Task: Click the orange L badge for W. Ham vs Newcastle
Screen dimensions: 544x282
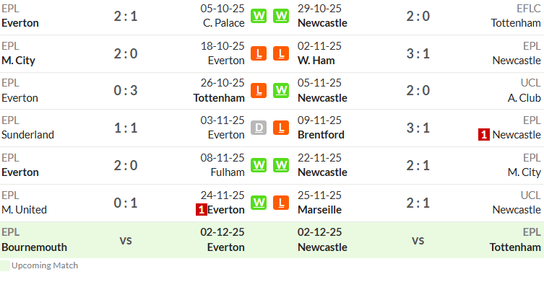Action: point(281,53)
